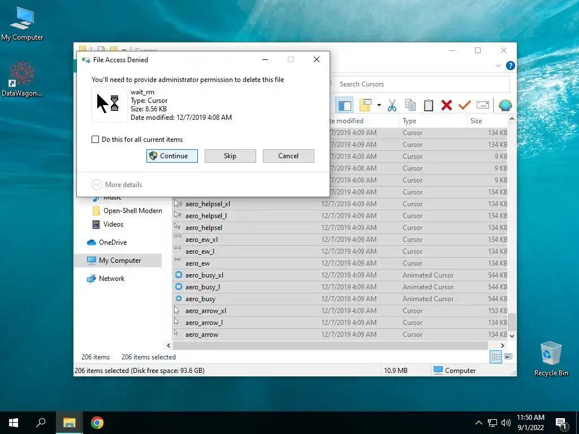Click the network tray icon

[x=492, y=423]
